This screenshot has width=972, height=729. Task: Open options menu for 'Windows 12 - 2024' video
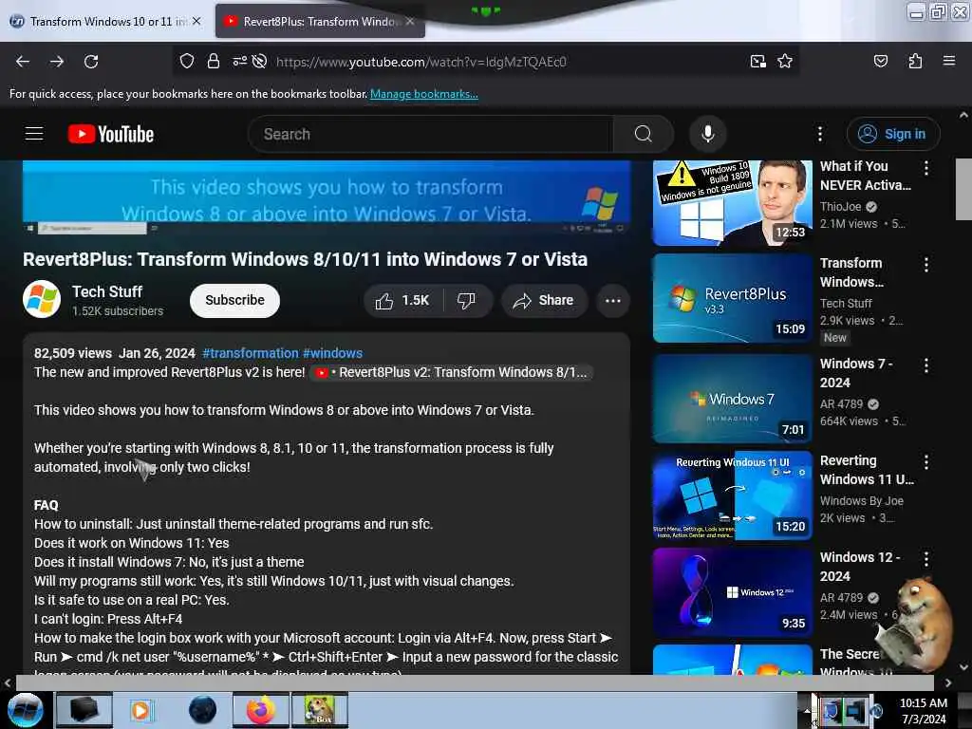926,558
